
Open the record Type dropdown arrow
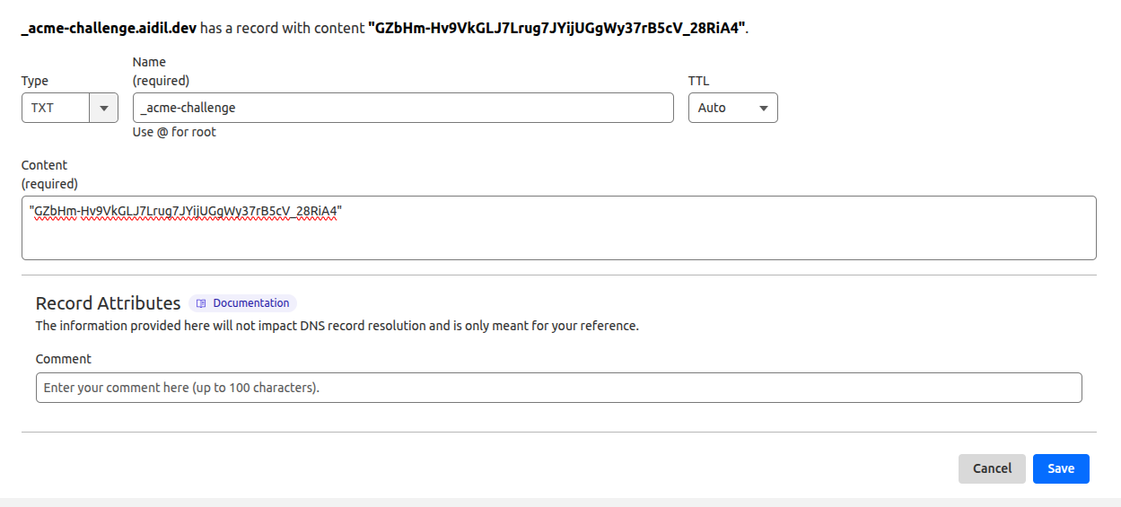[x=104, y=108]
